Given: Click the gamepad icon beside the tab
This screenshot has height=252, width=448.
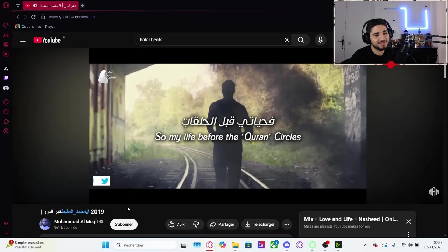Looking at the screenshot, I should (x=18, y=6).
